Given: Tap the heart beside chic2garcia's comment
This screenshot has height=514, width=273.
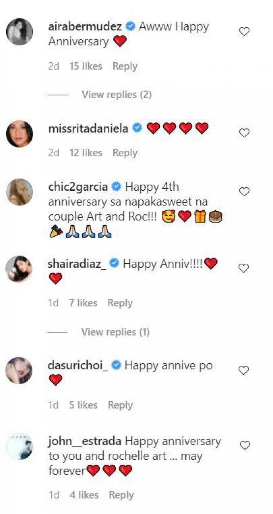Looking at the screenshot, I should pos(244,192).
